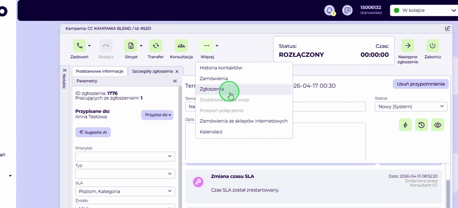
Task: Collapse the Parametry panel with double chevron
Action: point(175,81)
